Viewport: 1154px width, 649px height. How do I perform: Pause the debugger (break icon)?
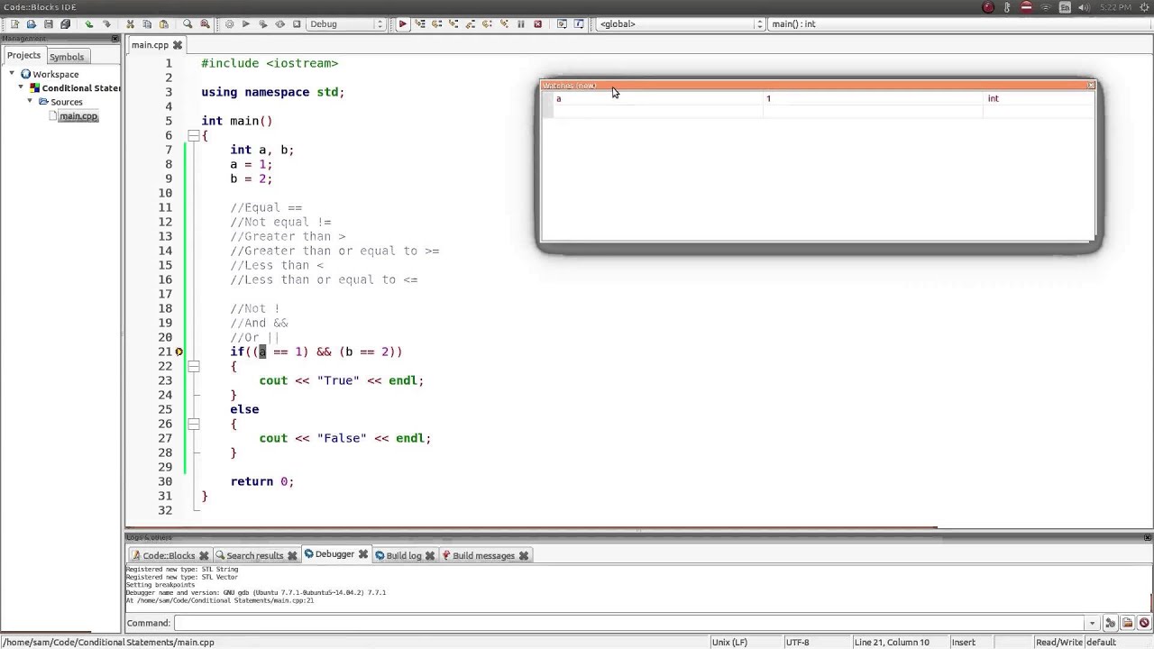point(521,23)
